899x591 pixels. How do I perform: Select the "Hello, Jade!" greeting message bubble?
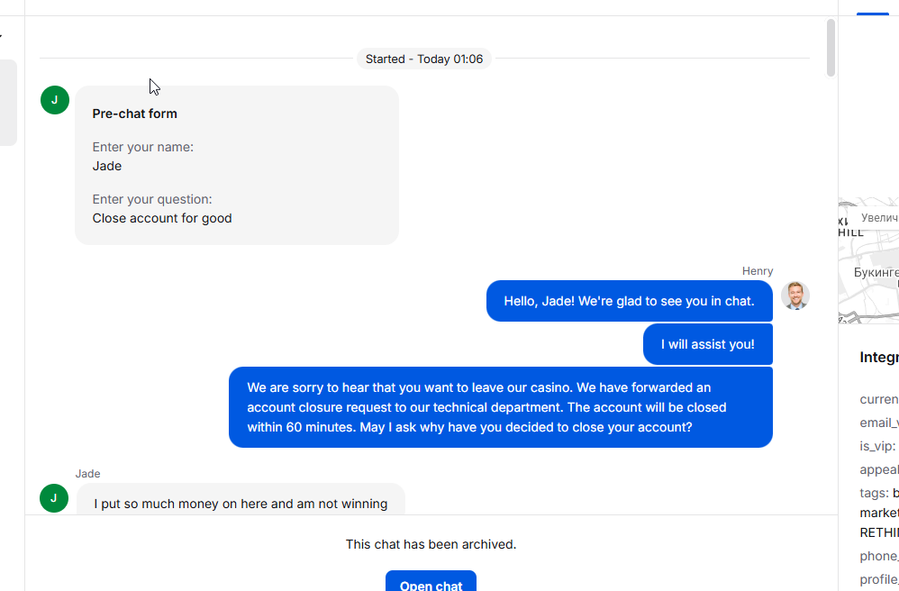630,301
